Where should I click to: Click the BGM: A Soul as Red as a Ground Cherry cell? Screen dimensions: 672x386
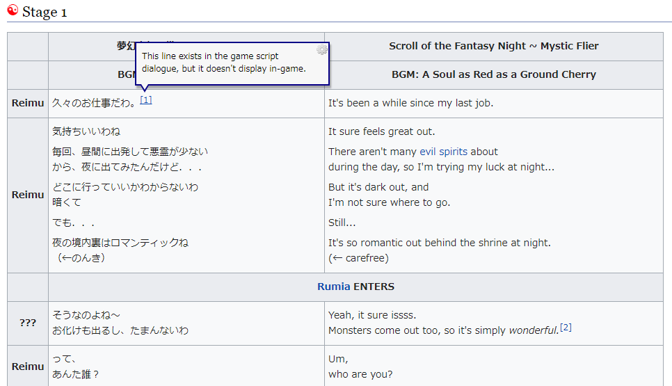494,74
